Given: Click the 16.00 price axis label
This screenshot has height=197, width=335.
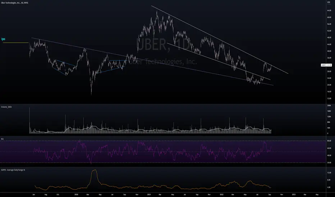Looking at the screenshot, I should pos(329,92).
